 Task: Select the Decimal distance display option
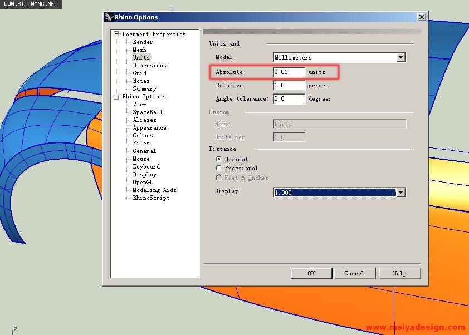click(x=219, y=159)
